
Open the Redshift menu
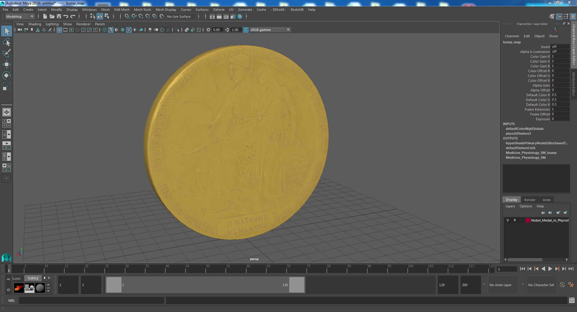click(297, 10)
